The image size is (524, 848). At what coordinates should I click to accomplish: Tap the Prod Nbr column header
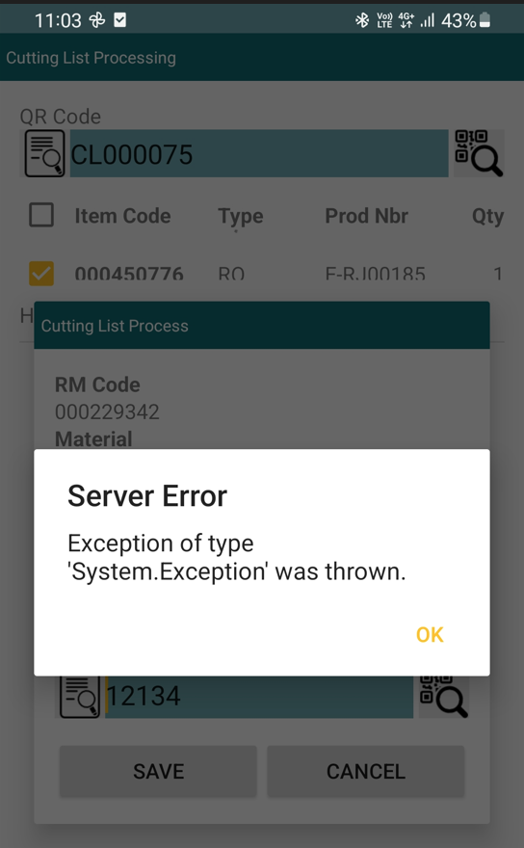pyautogui.click(x=367, y=216)
